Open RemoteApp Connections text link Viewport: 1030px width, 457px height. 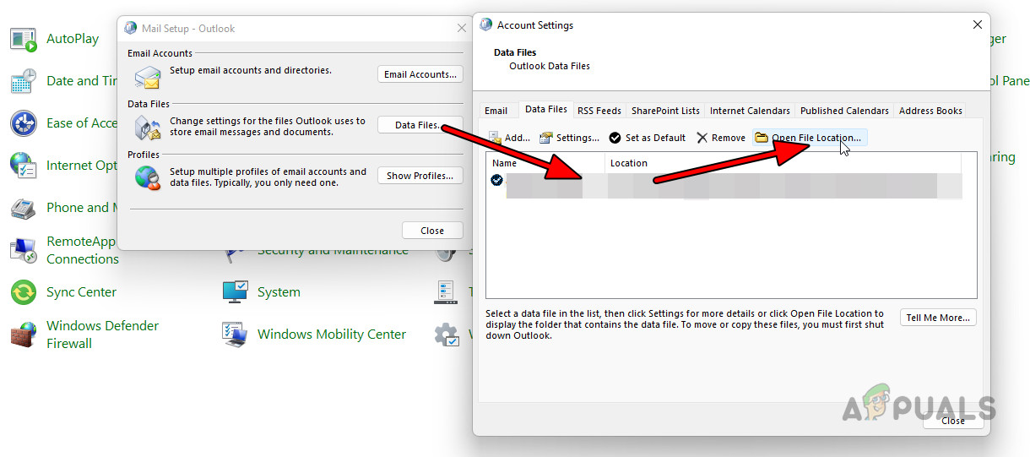tap(83, 250)
